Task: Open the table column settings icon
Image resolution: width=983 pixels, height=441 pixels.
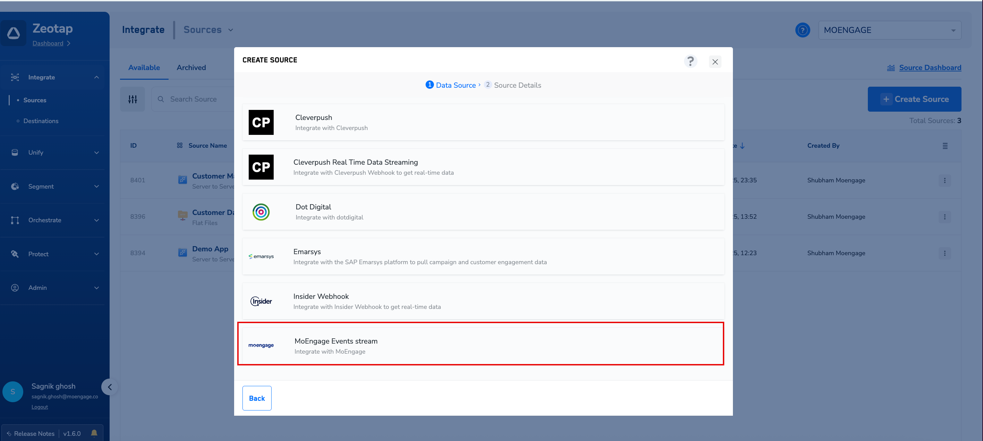Action: pyautogui.click(x=945, y=146)
